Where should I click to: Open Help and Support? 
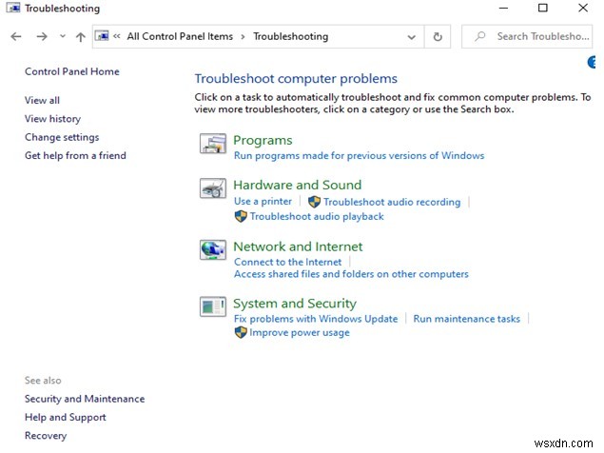click(65, 418)
